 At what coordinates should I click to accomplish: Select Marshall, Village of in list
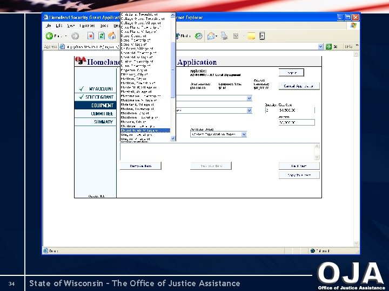click(x=145, y=92)
